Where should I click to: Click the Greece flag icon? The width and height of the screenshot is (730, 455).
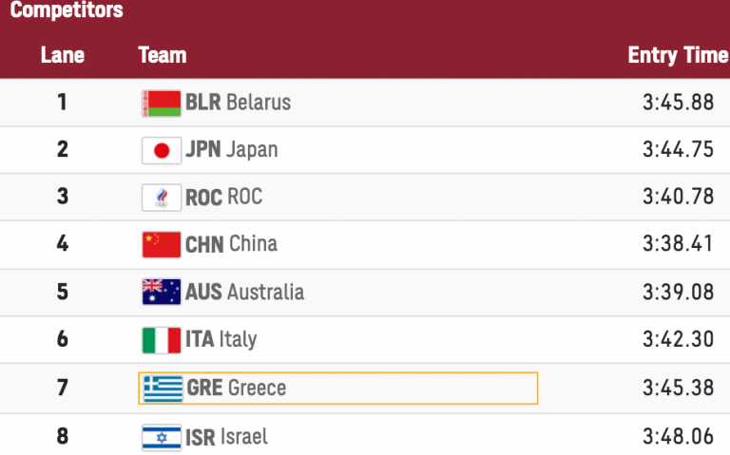(x=163, y=389)
